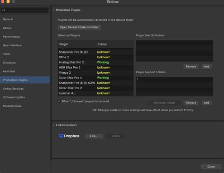This screenshot has width=224, height=173.
Task: Open the Colour settings section
Action: (x=7, y=28)
